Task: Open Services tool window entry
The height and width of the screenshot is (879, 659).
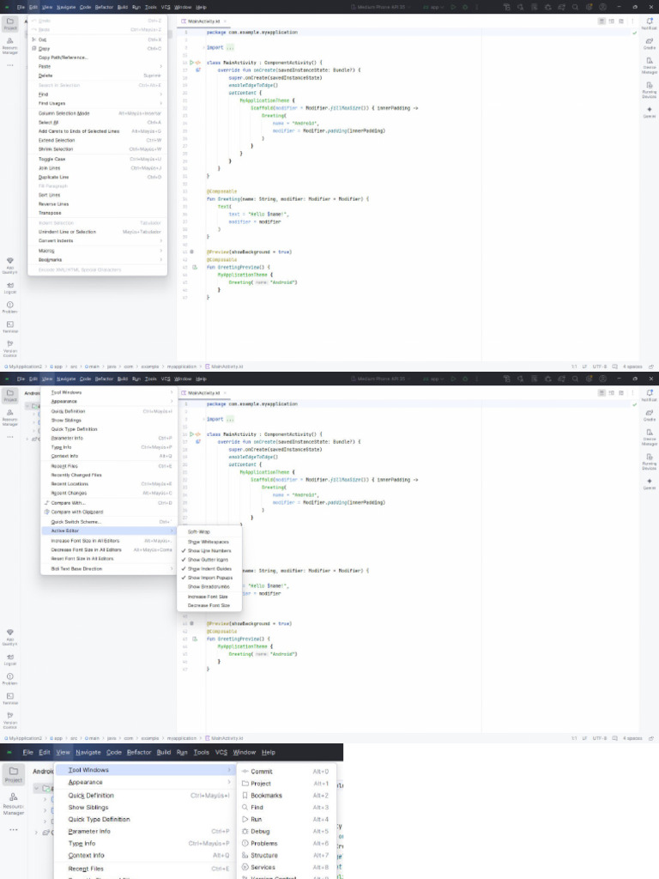Action: [263, 868]
